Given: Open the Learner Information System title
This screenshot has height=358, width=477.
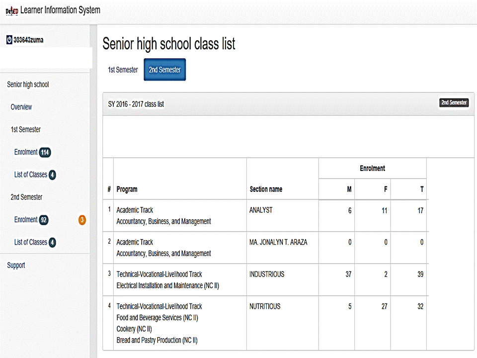Looking at the screenshot, I should (x=60, y=10).
